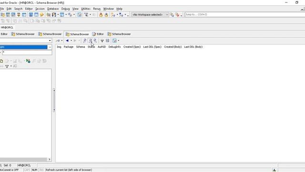Open the Session menu

coord(40,9)
